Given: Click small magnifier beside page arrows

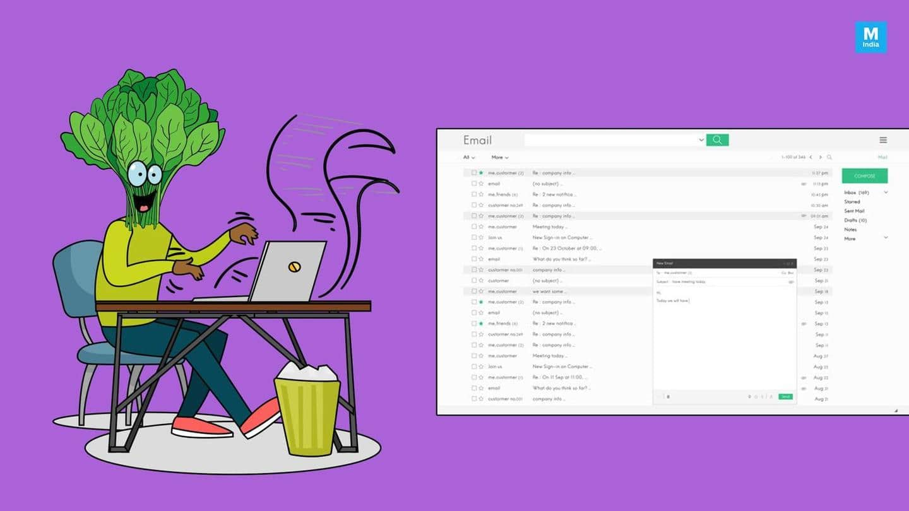Looking at the screenshot, I should pyautogui.click(x=829, y=157).
